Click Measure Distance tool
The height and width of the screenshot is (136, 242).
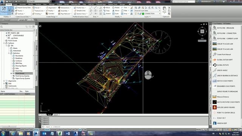point(221,97)
